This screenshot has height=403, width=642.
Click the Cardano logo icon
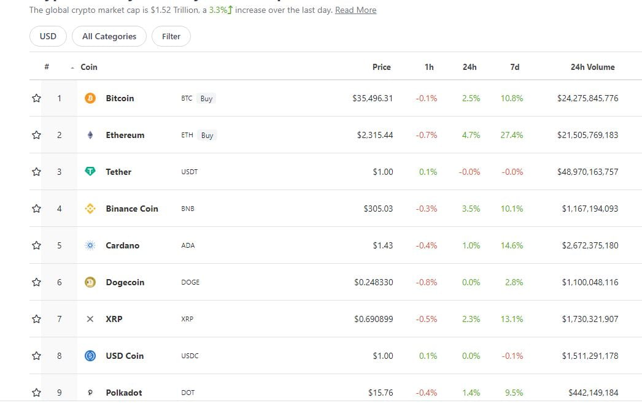click(90, 245)
